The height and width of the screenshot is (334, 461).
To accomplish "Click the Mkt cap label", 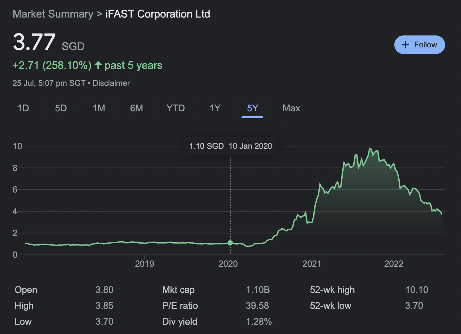I will pyautogui.click(x=178, y=290).
